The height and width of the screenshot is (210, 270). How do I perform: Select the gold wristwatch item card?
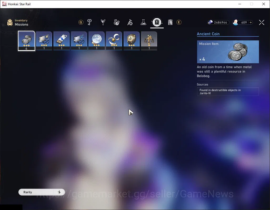coord(132,41)
